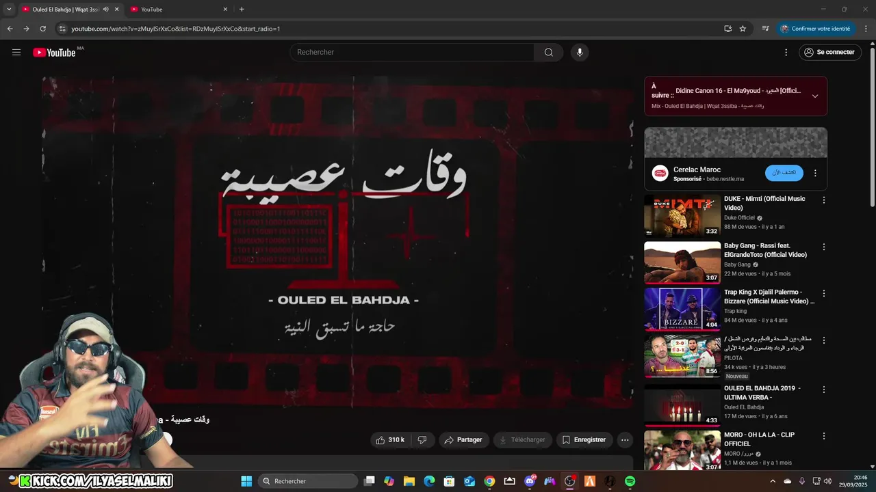The height and width of the screenshot is (492, 876).
Task: Open more actions under the video
Action: click(625, 440)
